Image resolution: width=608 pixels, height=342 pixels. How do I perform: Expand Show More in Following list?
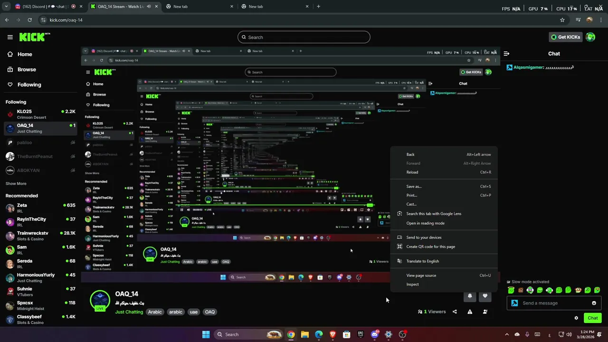(16, 183)
